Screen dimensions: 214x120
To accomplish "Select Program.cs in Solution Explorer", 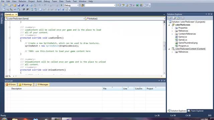I will point(184,46).
